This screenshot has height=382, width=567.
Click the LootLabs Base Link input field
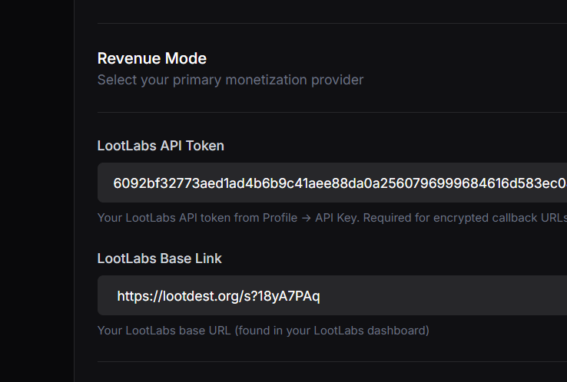[332, 295]
